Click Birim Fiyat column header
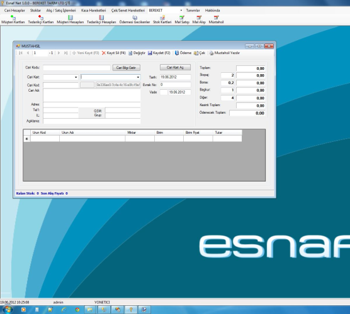350x314 pixels. pos(198,133)
